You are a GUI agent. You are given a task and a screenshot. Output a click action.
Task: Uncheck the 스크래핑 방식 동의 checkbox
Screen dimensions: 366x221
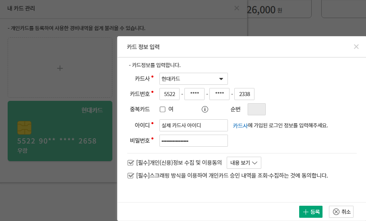[130, 176]
